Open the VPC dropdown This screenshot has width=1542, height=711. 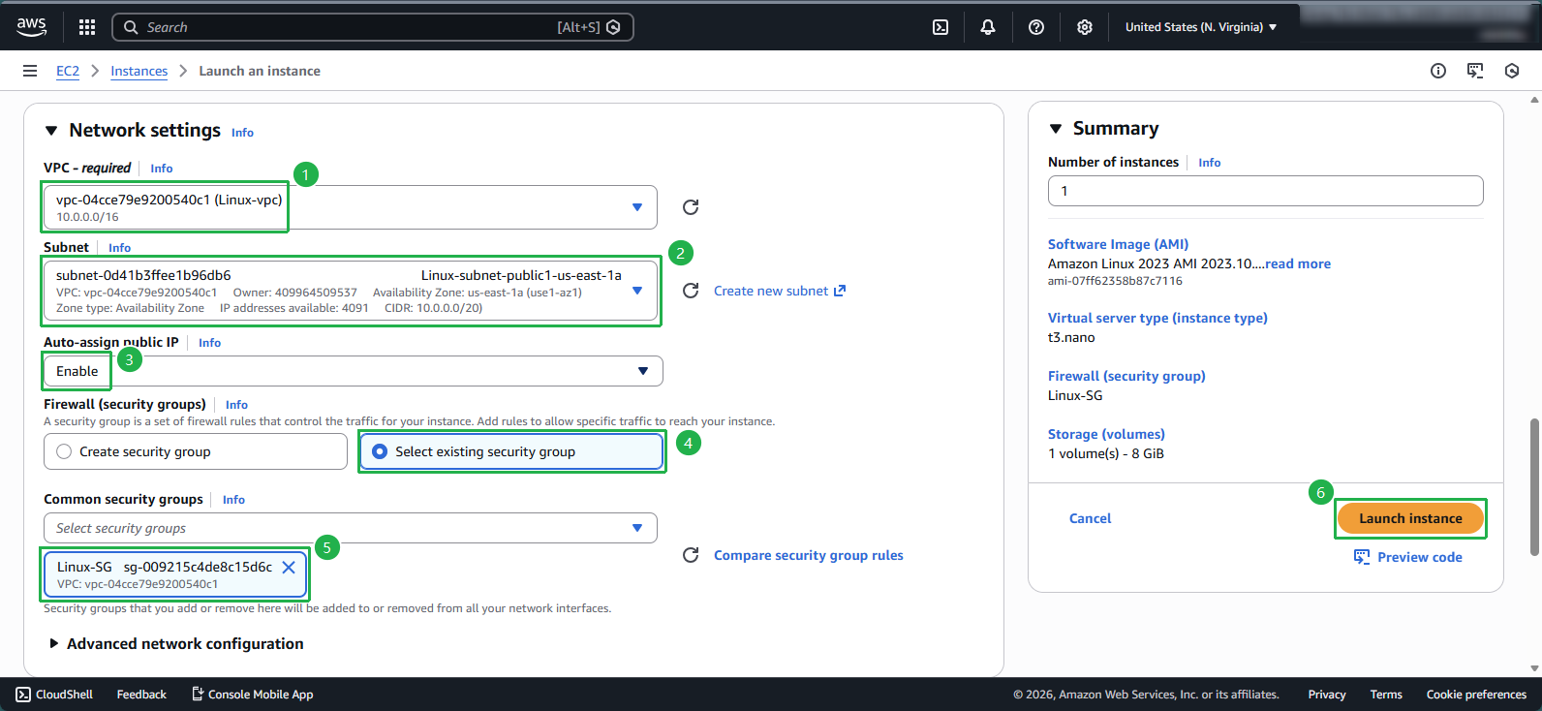pos(351,207)
